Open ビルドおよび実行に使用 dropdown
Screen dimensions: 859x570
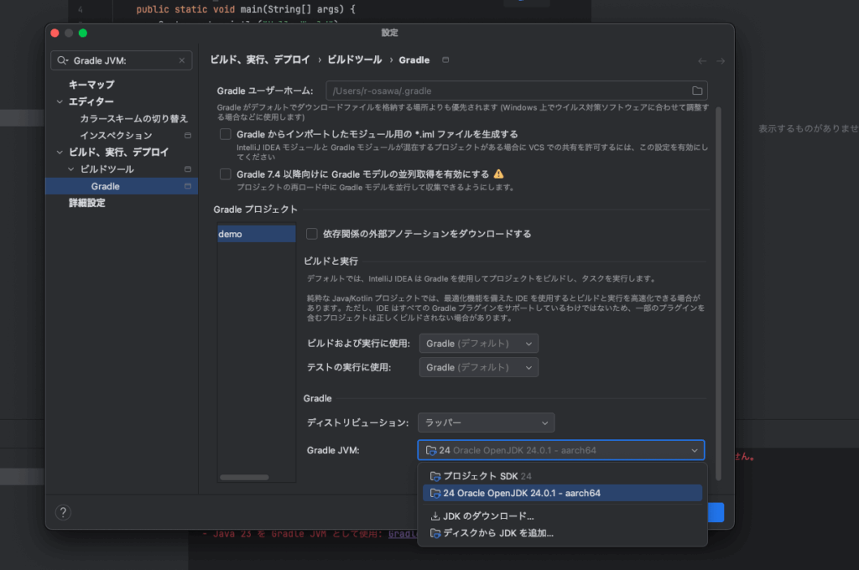coord(479,344)
